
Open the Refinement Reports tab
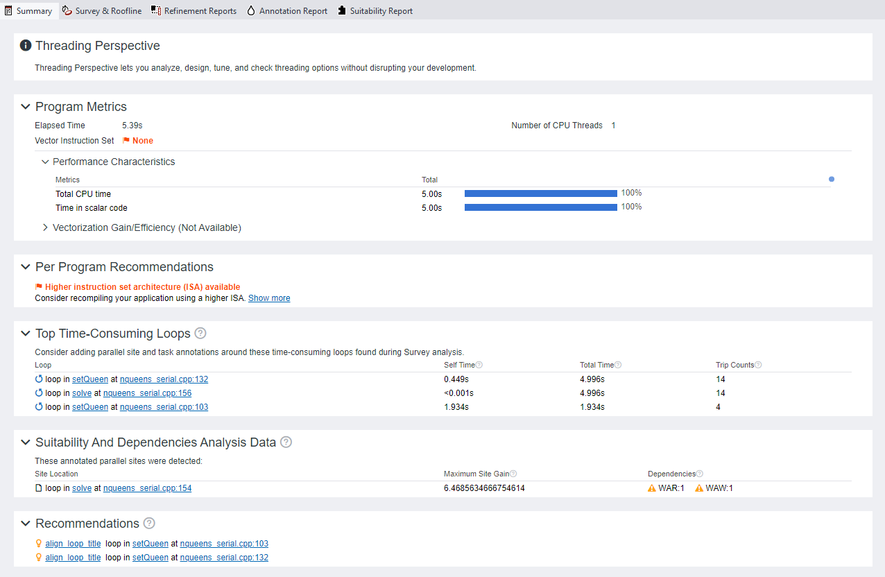[194, 10]
